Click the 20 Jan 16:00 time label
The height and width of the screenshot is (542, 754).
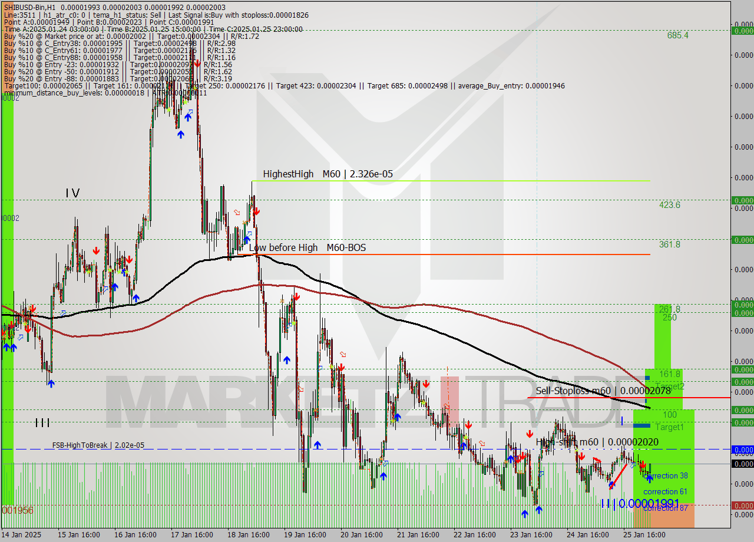[x=361, y=535]
